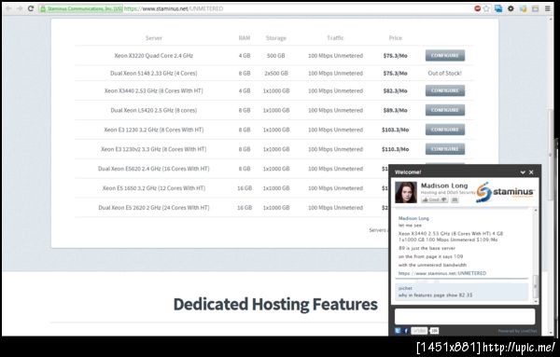The height and width of the screenshot is (357, 560).
Task: Click the 'Out of Stock!' text
Action: click(x=444, y=73)
